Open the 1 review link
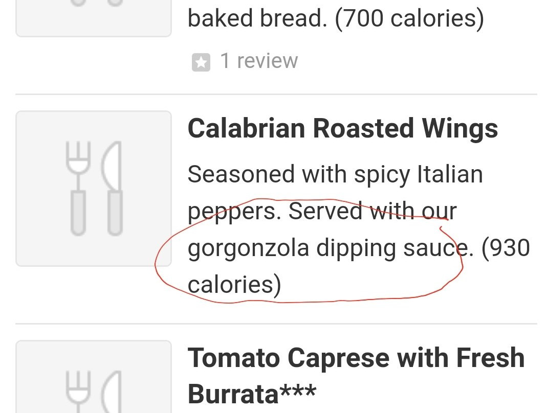547x413 pixels. (258, 61)
